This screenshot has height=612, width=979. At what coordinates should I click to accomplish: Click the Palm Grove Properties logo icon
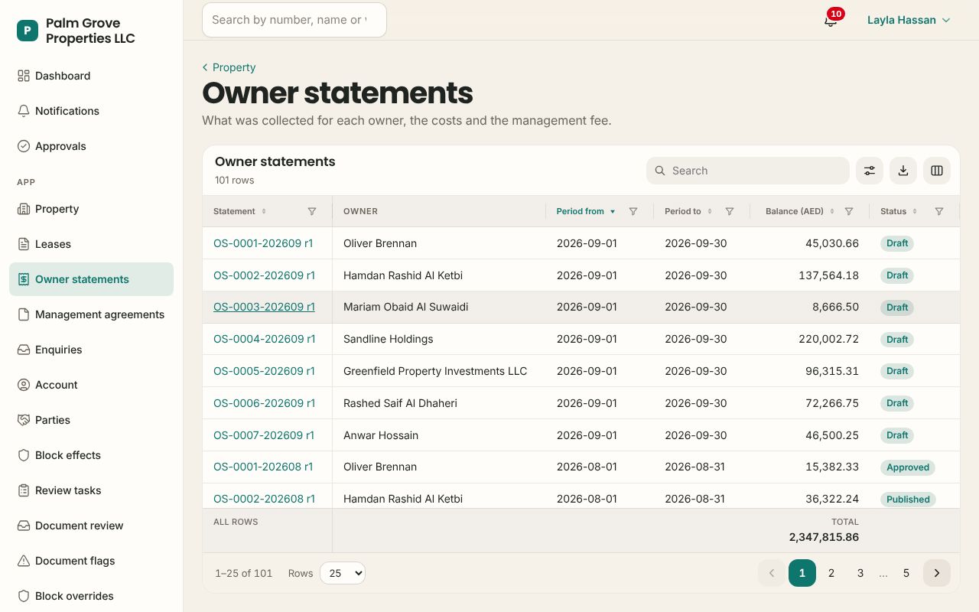pos(28,31)
